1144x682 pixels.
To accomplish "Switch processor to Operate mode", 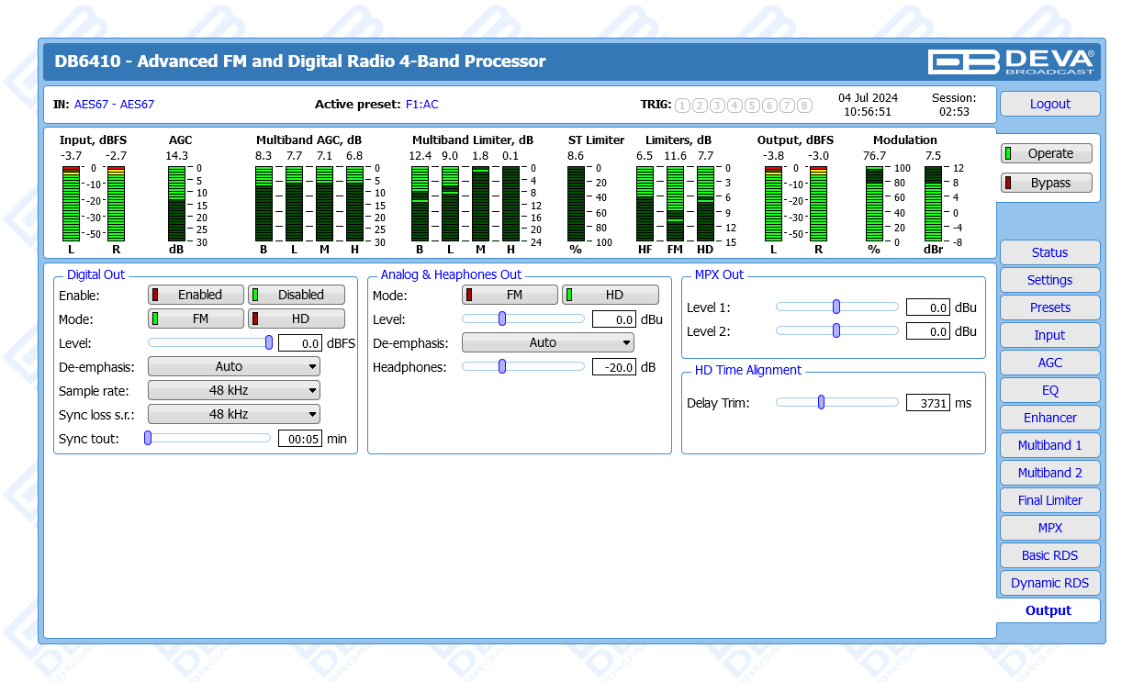I will point(1046,154).
